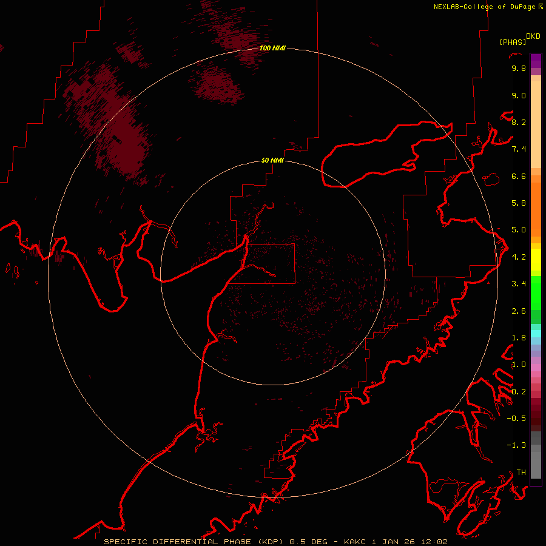Click the 8.2 colorbar value
This screenshot has height=546, width=546.
click(519, 122)
